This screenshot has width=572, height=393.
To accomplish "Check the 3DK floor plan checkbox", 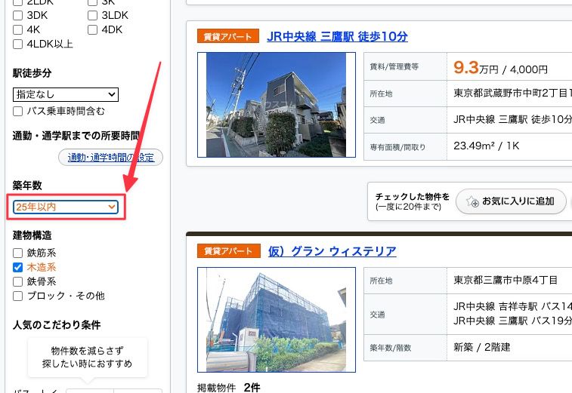I will [18, 16].
